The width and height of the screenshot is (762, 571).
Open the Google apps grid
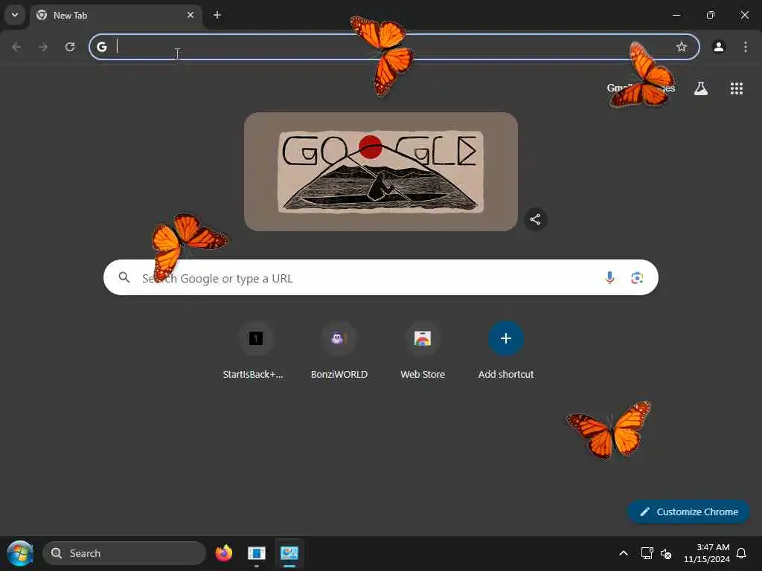[x=736, y=88]
